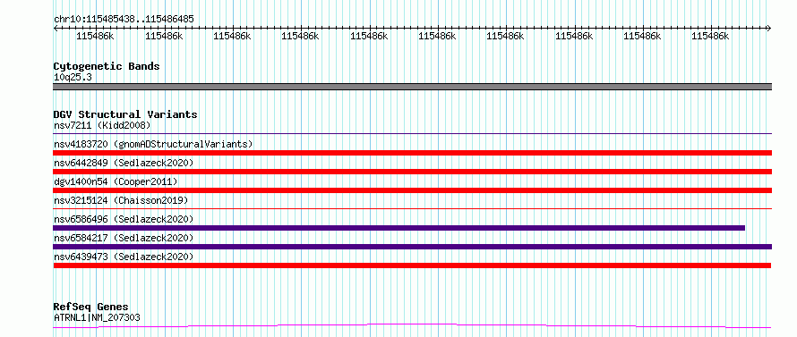The height and width of the screenshot is (337, 797).
Task: Click the chr10:115485438..115486485 coordinate label
Action: pos(124,20)
